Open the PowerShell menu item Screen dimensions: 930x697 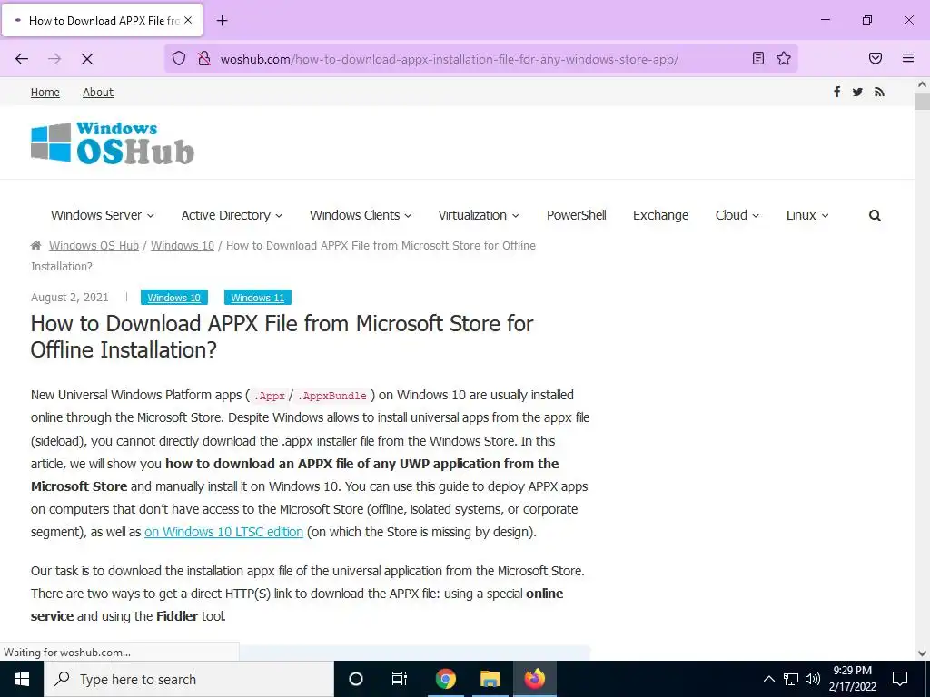point(576,215)
